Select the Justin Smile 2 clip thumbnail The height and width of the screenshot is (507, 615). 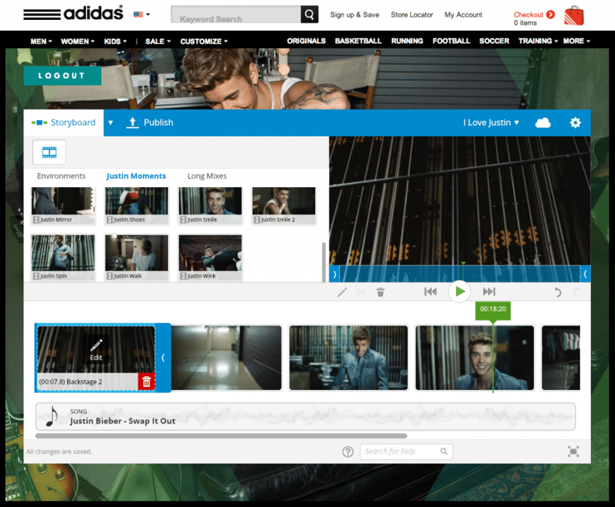(283, 205)
